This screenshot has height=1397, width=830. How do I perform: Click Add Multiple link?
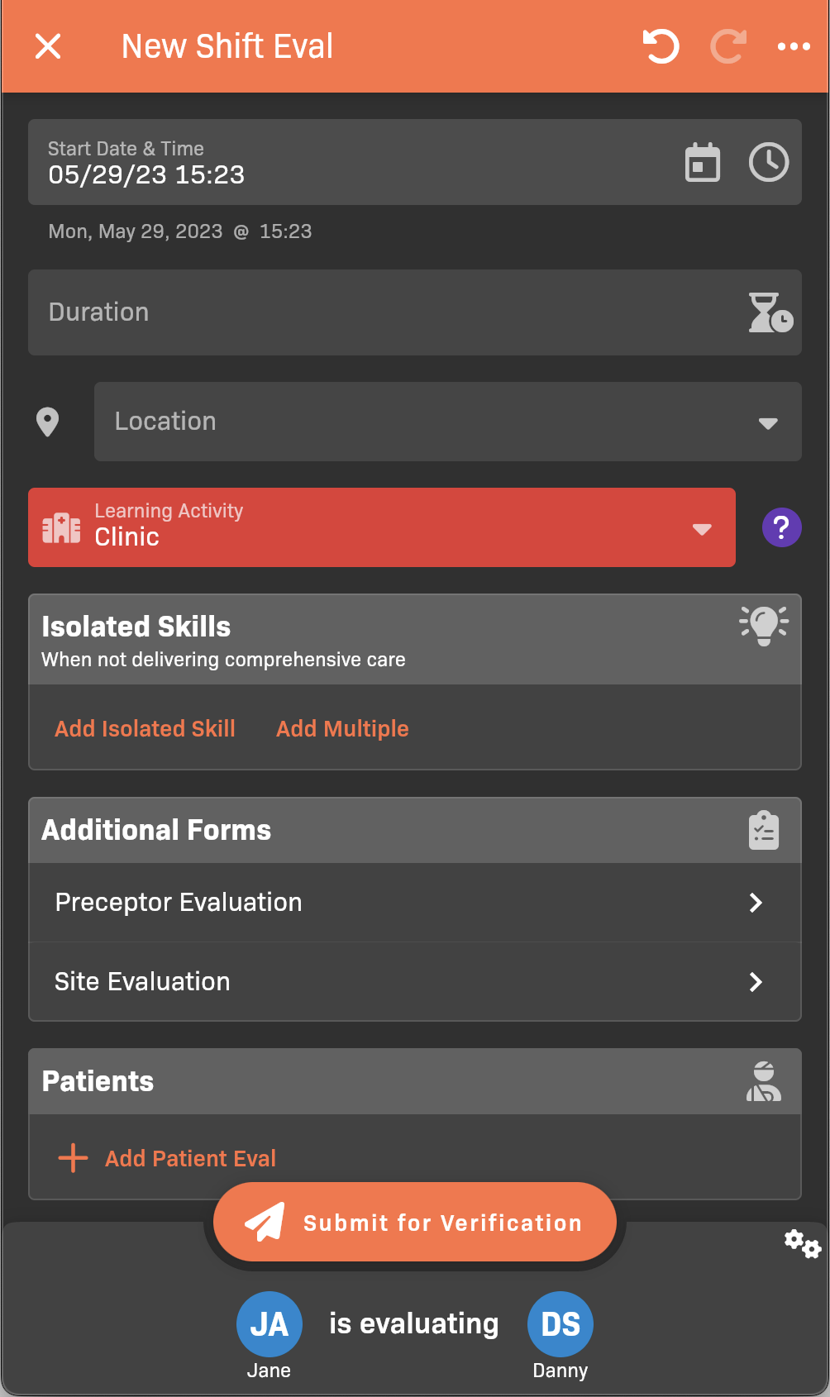[x=342, y=728]
